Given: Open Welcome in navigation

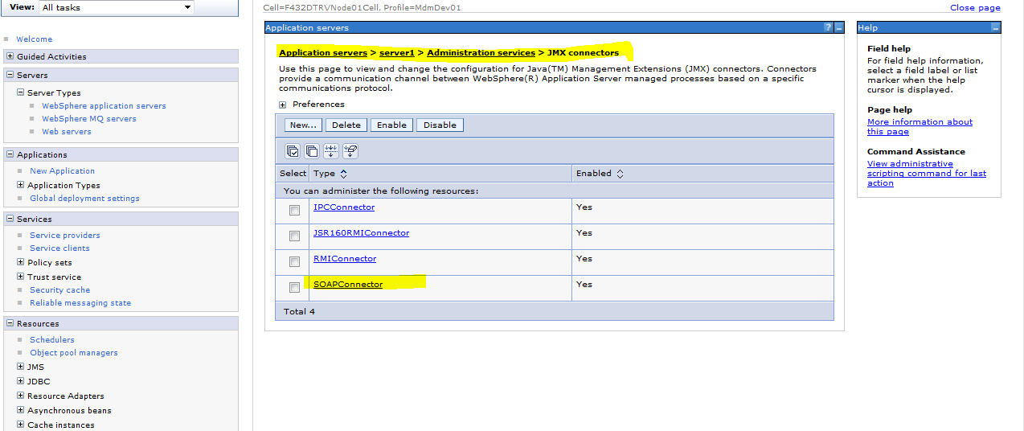Looking at the screenshot, I should coord(34,39).
